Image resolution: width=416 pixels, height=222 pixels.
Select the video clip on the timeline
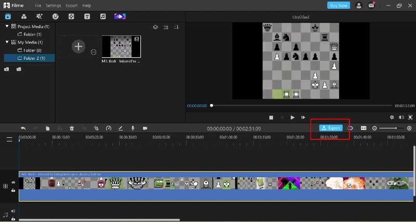click(216, 186)
